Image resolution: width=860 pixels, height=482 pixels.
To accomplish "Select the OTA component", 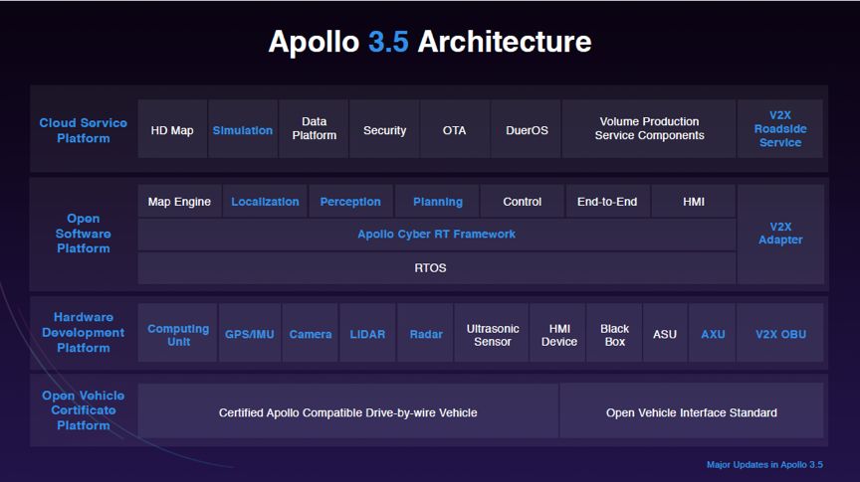I will point(454,129).
